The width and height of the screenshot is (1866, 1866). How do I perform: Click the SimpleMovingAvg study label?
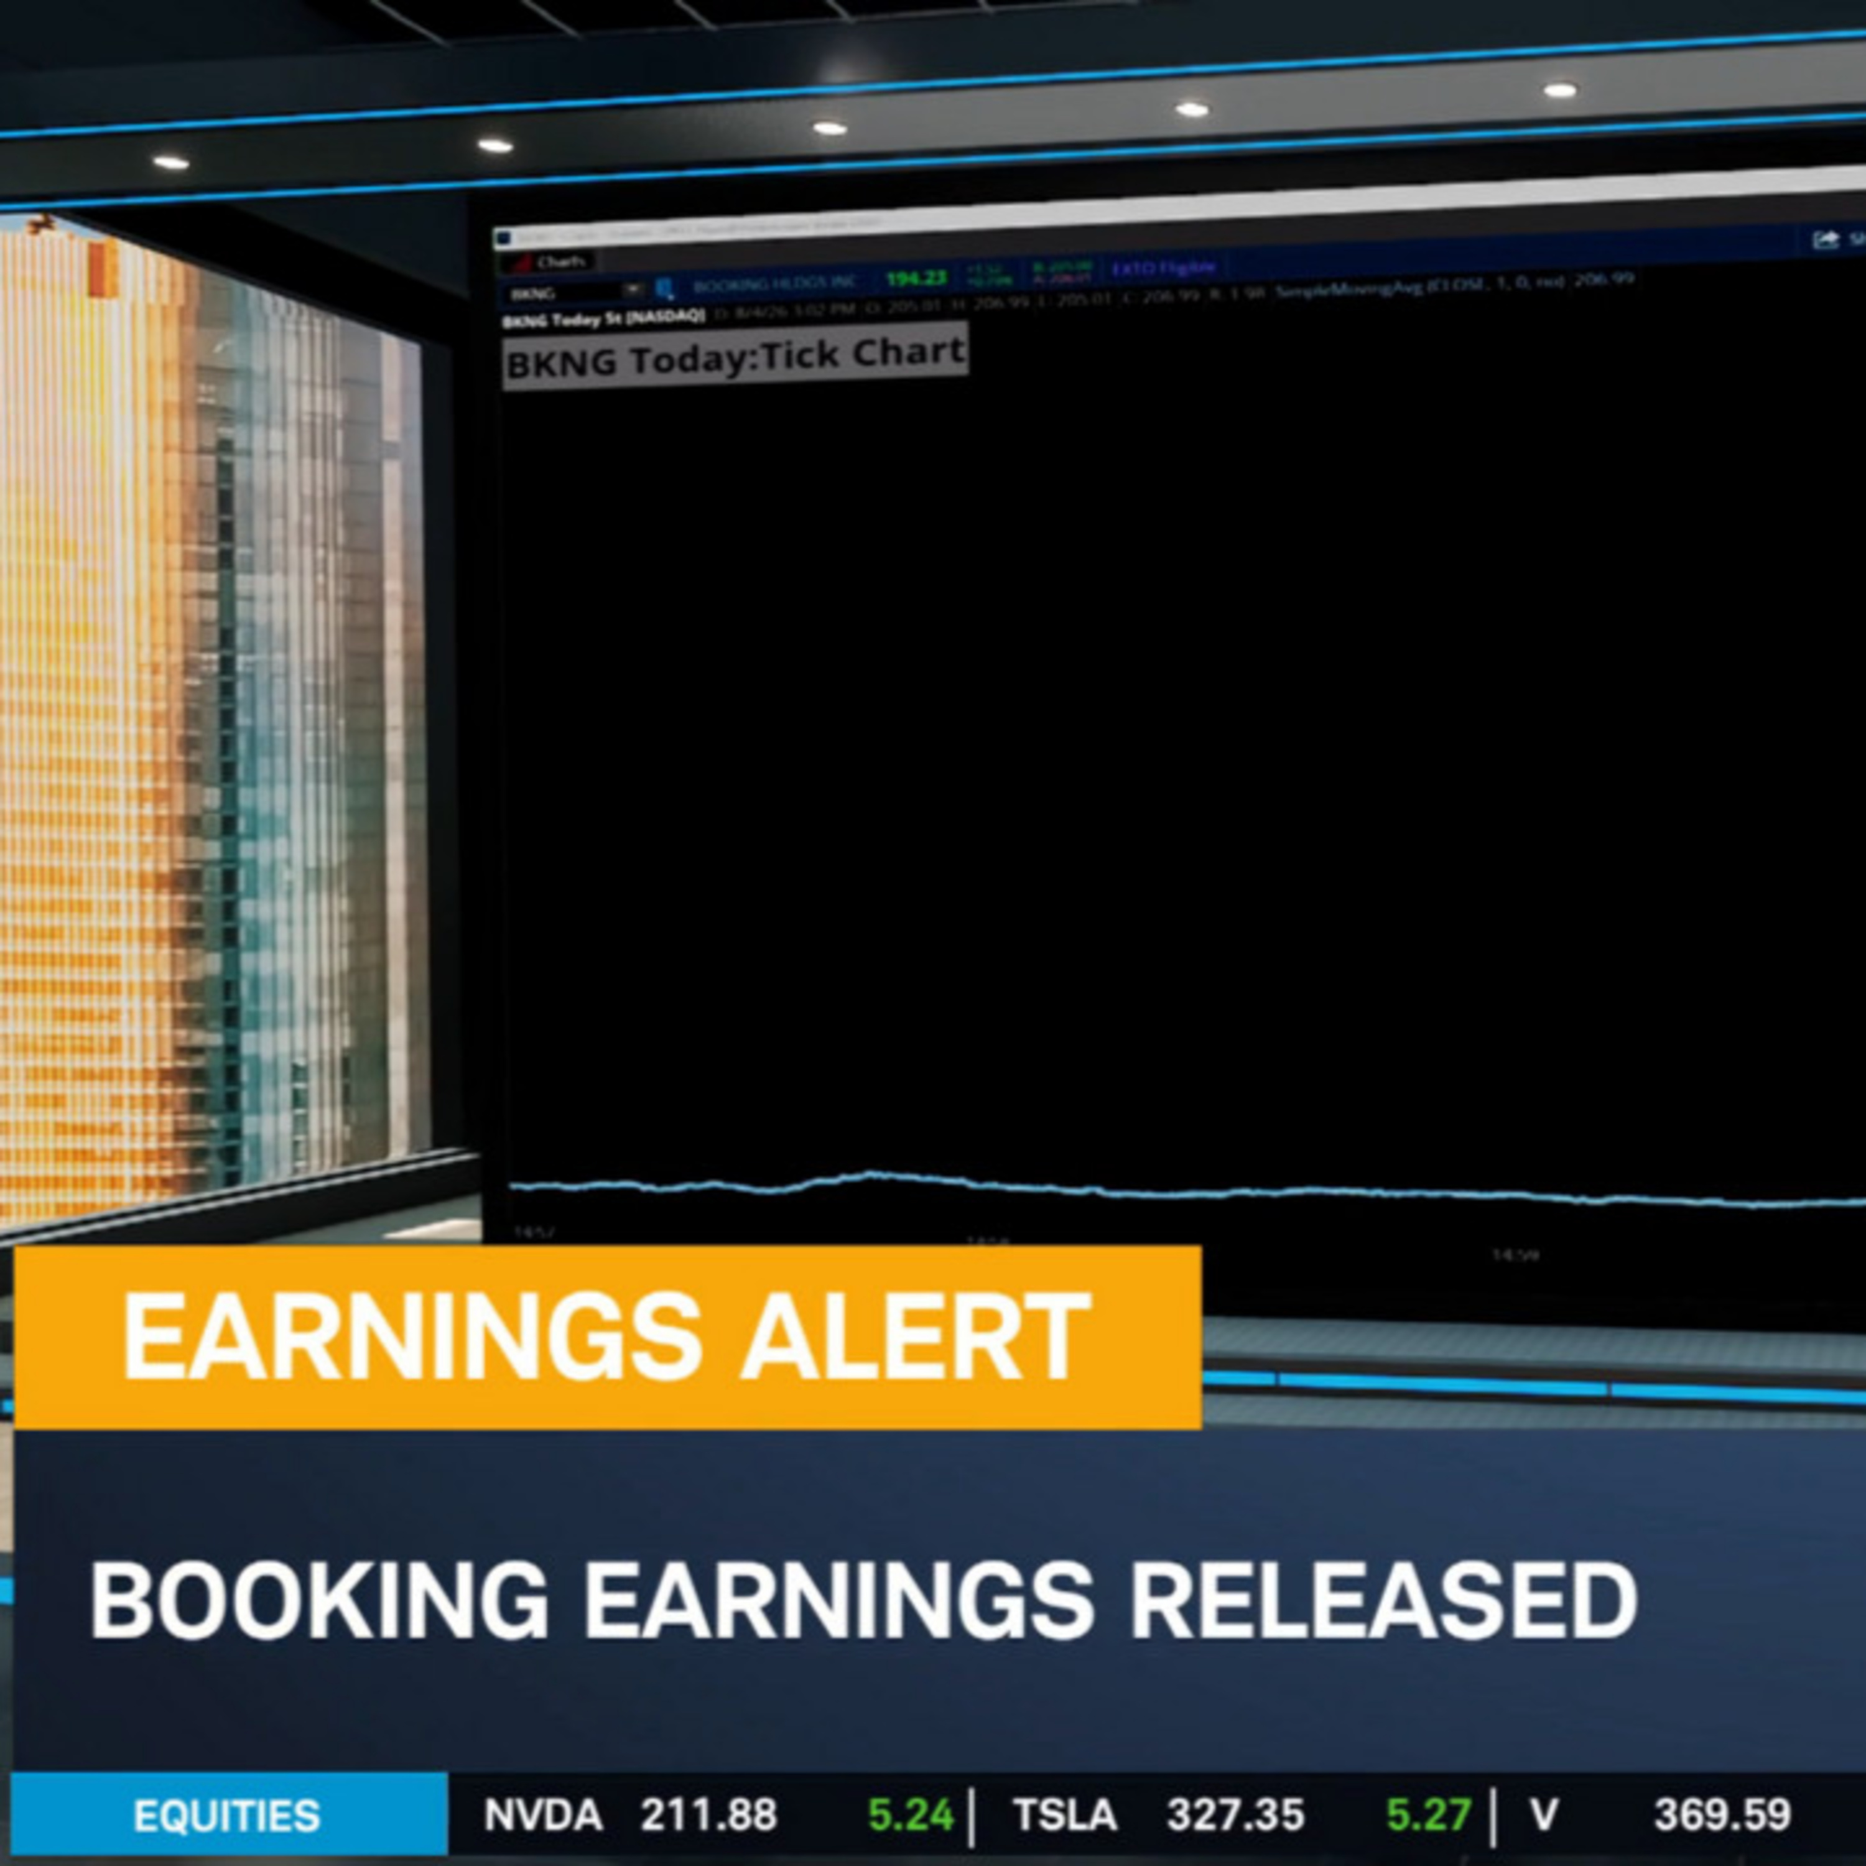(x=1455, y=286)
